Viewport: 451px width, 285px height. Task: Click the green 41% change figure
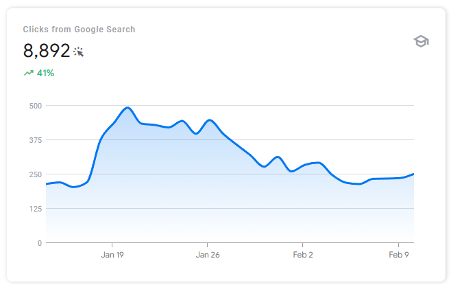pos(45,73)
